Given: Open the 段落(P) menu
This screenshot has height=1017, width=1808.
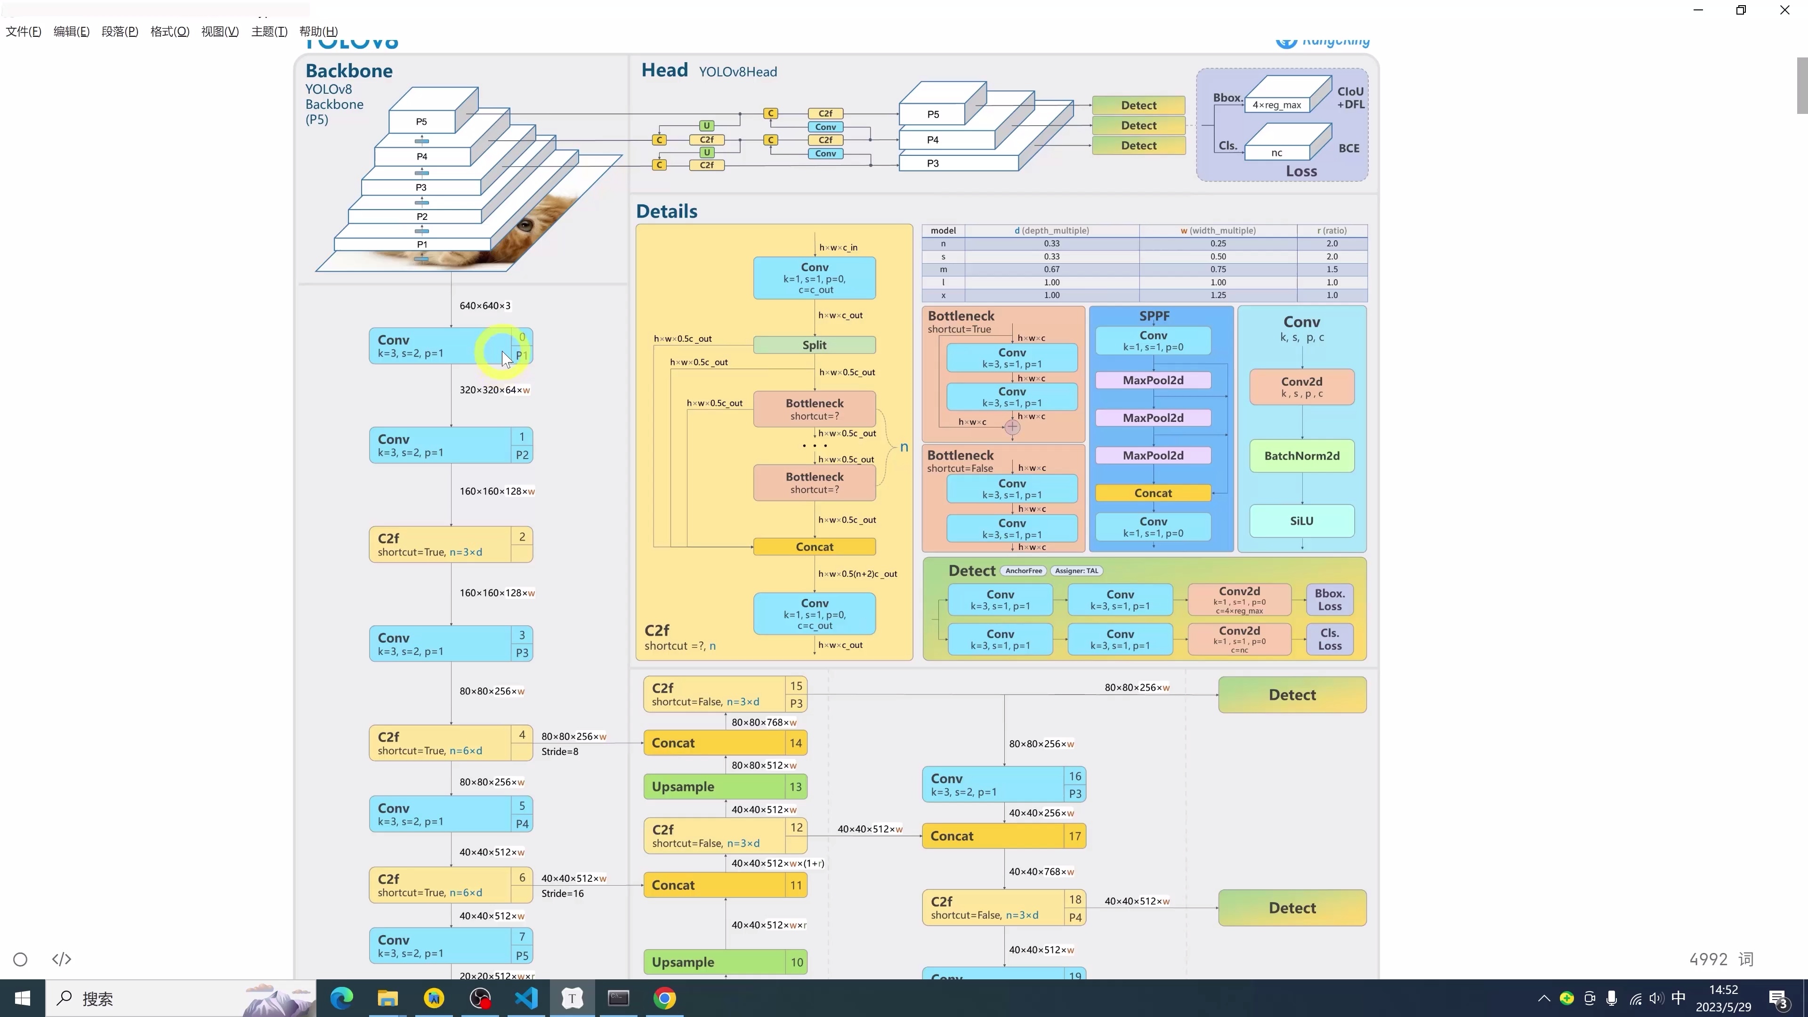Looking at the screenshot, I should [119, 32].
